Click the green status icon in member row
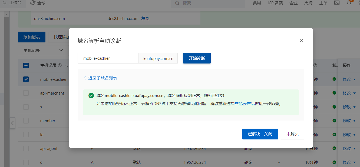360x167 pixels. coord(334,121)
